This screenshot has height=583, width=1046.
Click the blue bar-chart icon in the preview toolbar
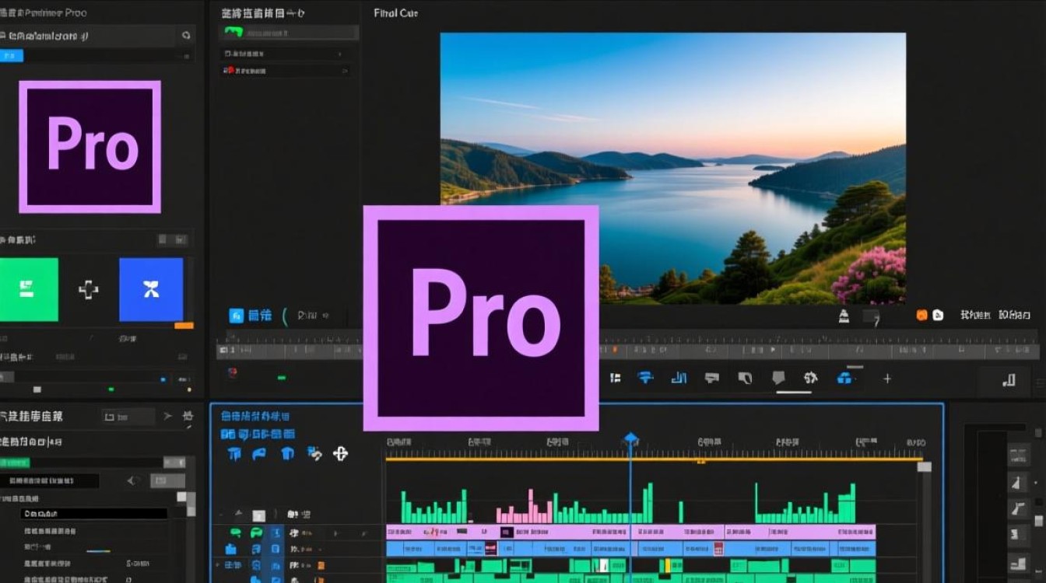tap(679, 378)
